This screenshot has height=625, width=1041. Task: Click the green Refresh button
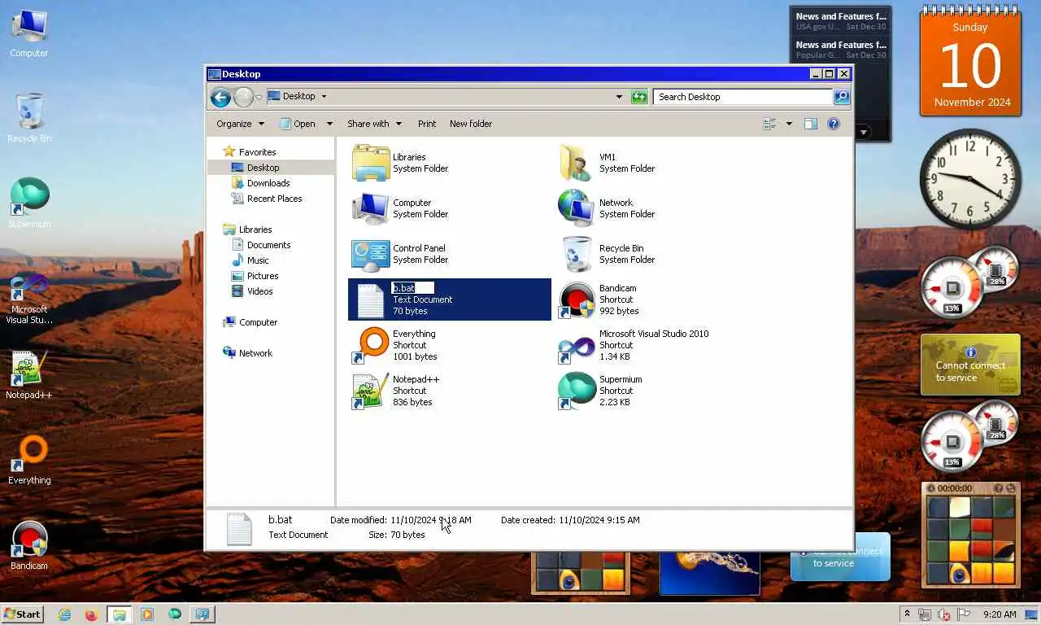pos(639,97)
